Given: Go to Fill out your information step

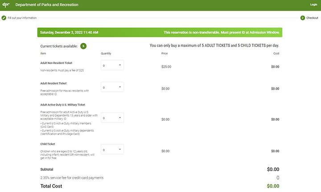Looking at the screenshot, I should (22, 18).
